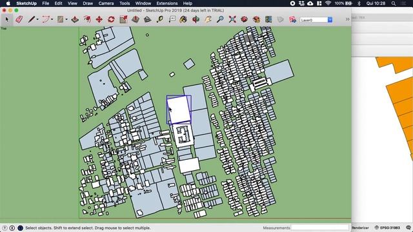This screenshot has width=413, height=232.
Task: Open the Extensions menu
Action: 167,3
